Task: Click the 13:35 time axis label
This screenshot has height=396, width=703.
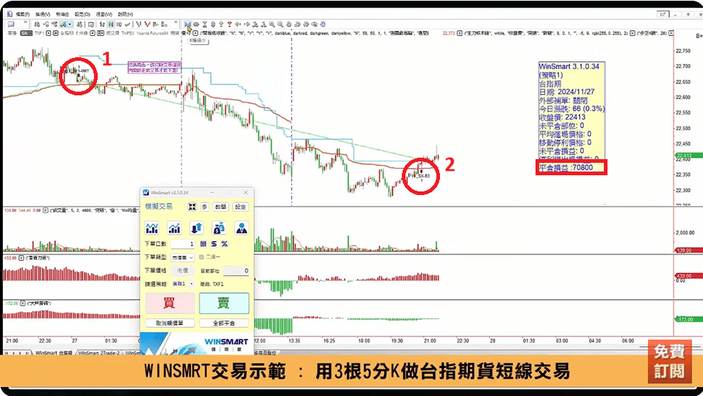Action: (x=294, y=341)
